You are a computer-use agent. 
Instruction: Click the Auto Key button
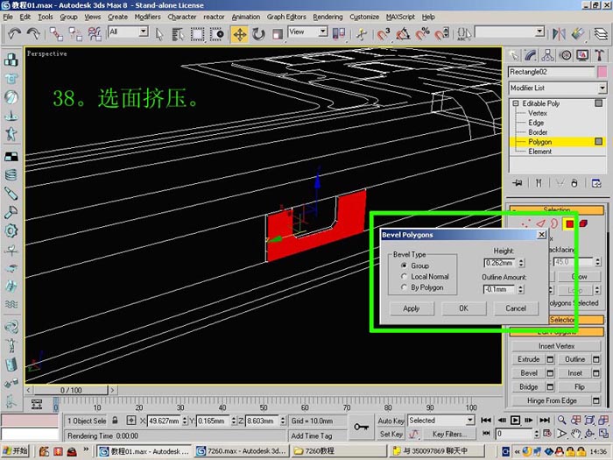pyautogui.click(x=391, y=421)
